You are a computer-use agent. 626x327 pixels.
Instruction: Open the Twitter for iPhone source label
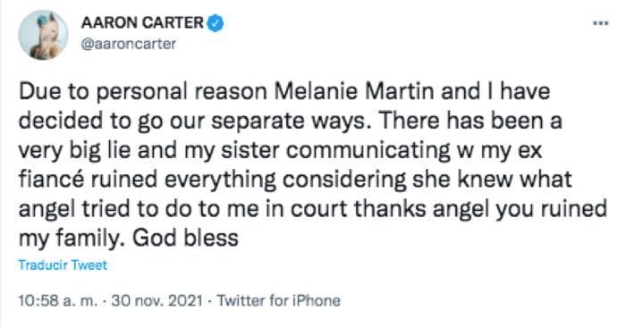click(x=279, y=300)
